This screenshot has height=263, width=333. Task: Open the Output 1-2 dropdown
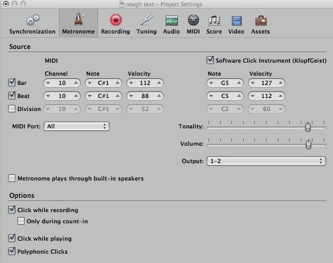266,161
